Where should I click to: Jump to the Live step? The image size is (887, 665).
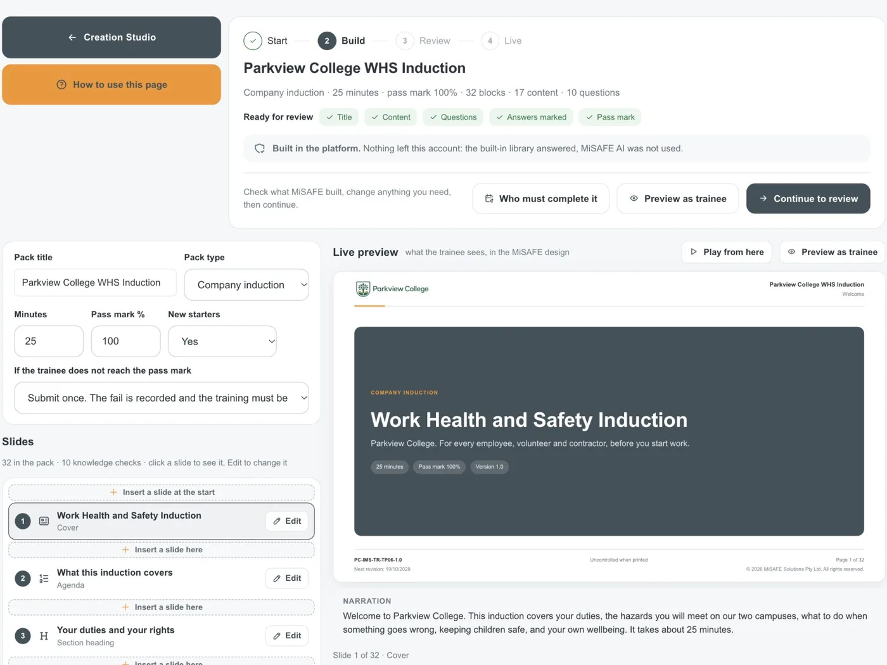click(x=502, y=41)
